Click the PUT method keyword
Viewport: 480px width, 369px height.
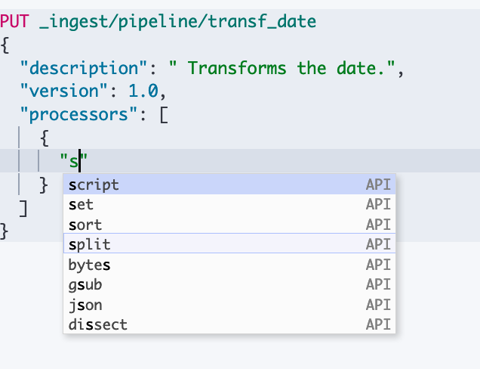point(14,22)
